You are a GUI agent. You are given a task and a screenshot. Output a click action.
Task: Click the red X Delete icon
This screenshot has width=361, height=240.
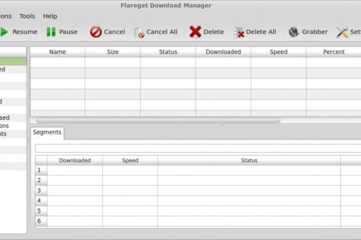195,32
